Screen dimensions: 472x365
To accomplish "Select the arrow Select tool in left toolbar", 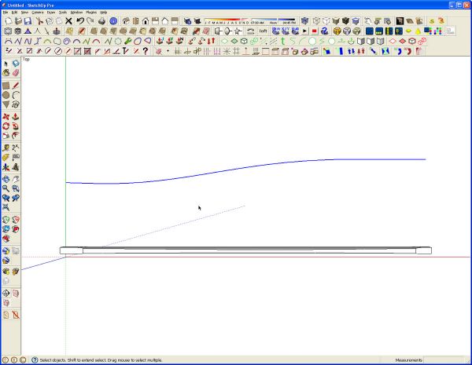I will pyautogui.click(x=6, y=64).
